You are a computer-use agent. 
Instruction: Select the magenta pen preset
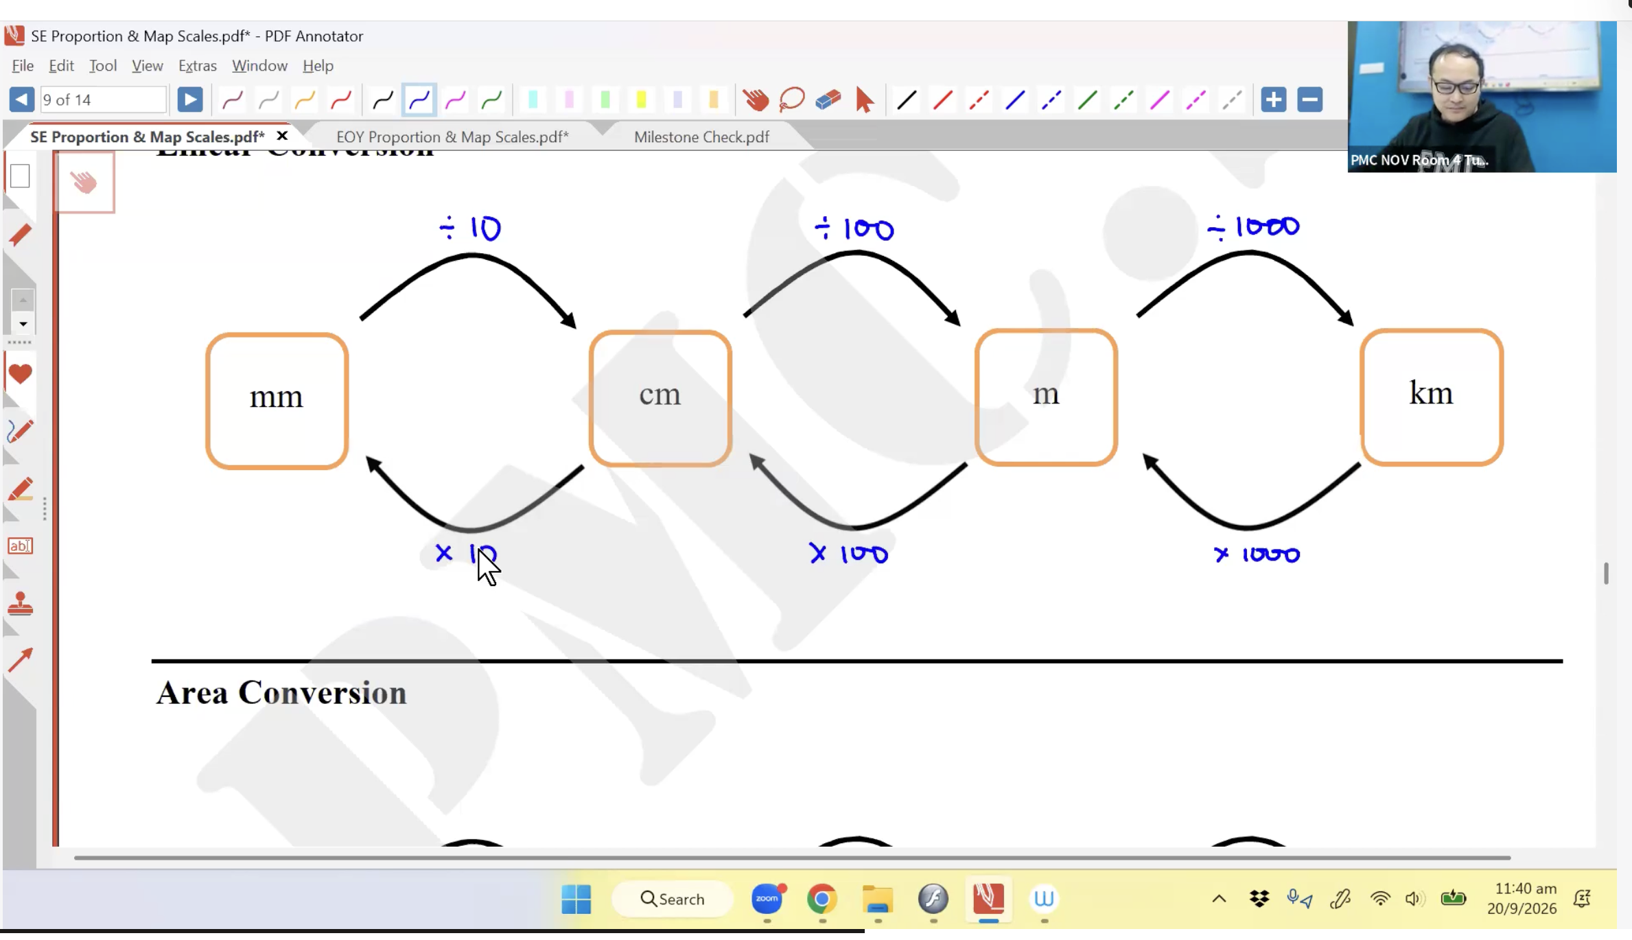(x=456, y=100)
